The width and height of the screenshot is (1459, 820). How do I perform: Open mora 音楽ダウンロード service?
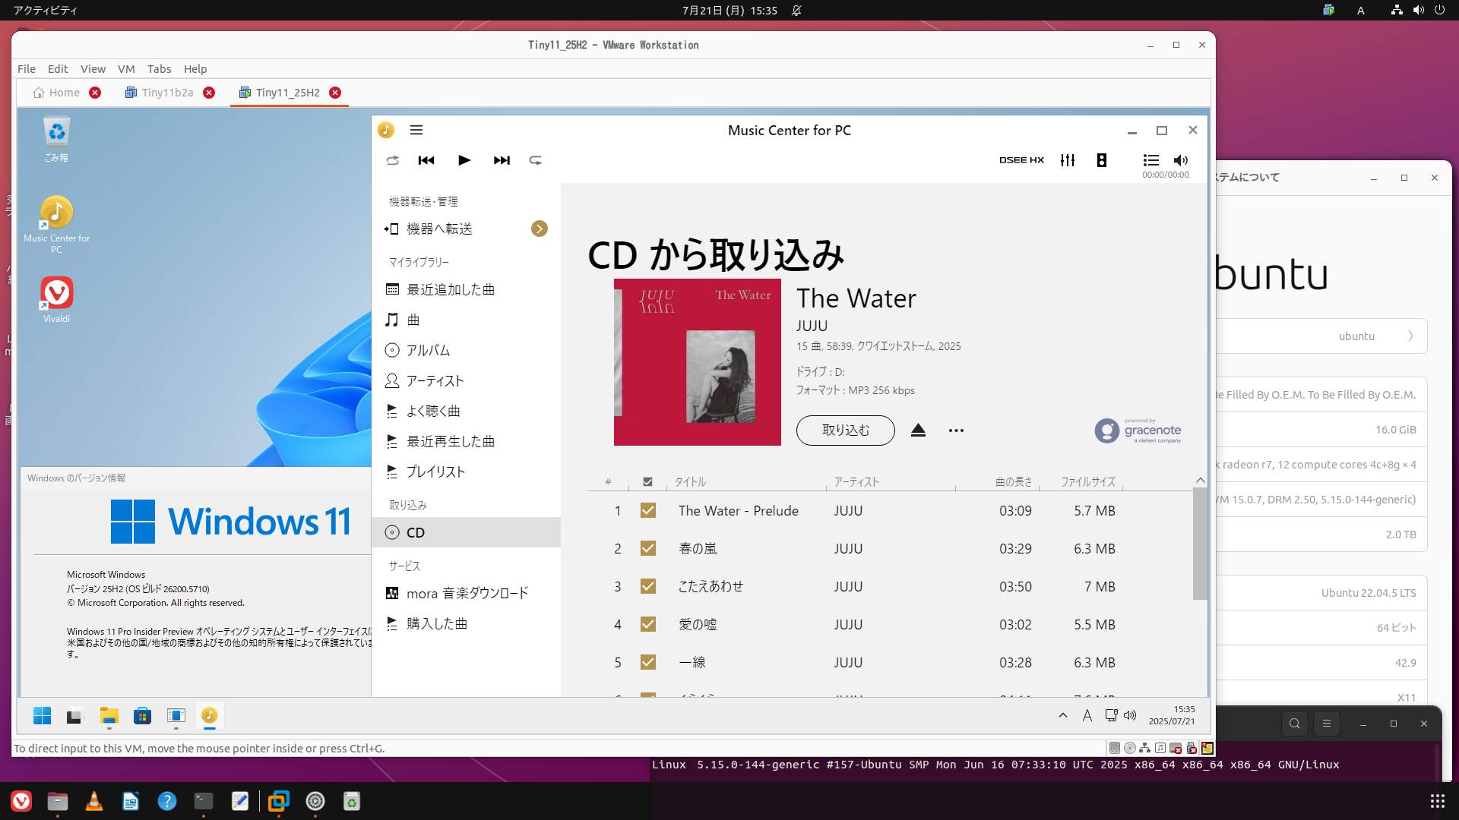pyautogui.click(x=466, y=593)
